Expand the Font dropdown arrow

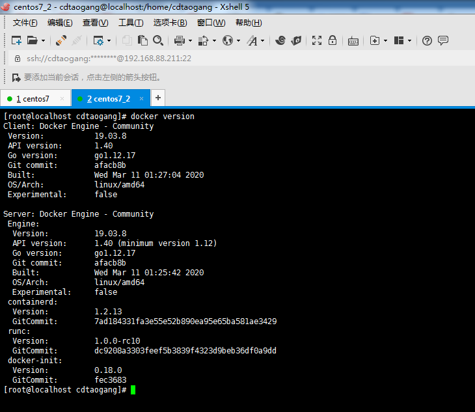[x=263, y=40]
